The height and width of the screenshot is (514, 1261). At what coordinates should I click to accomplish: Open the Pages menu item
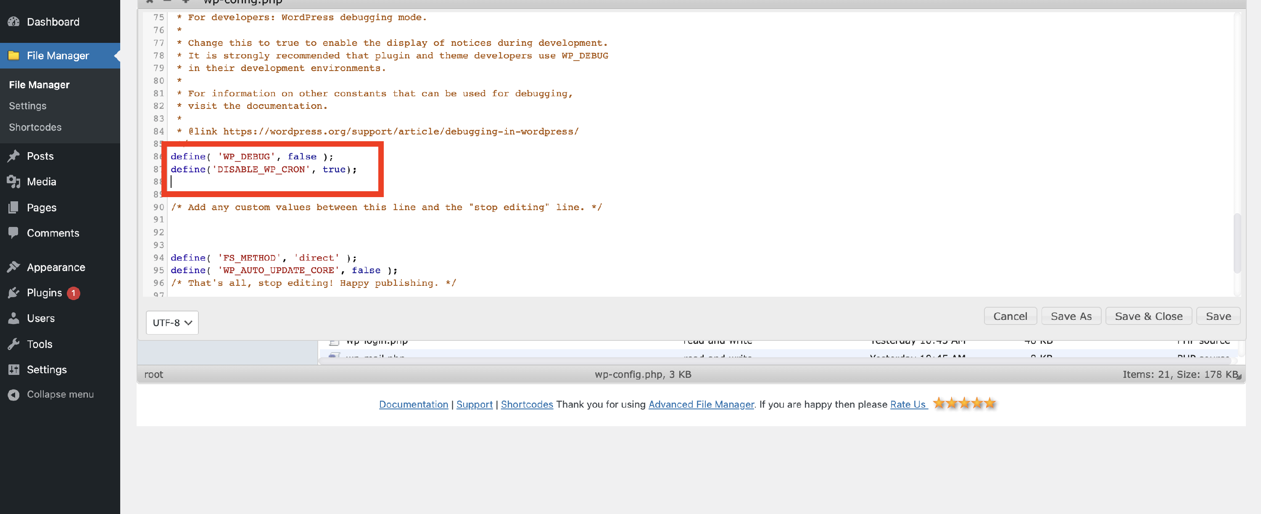click(42, 207)
